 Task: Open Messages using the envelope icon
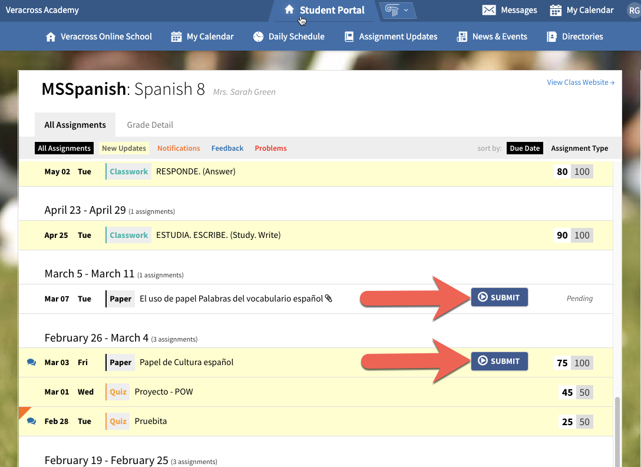[x=488, y=9]
